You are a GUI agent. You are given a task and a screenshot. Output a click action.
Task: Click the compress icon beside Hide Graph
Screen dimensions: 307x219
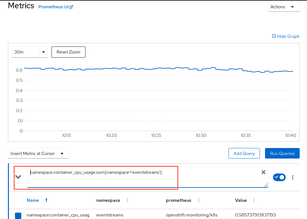274,36
